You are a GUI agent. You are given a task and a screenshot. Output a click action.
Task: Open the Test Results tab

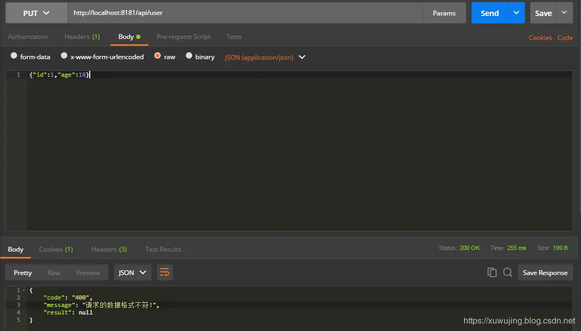point(163,249)
